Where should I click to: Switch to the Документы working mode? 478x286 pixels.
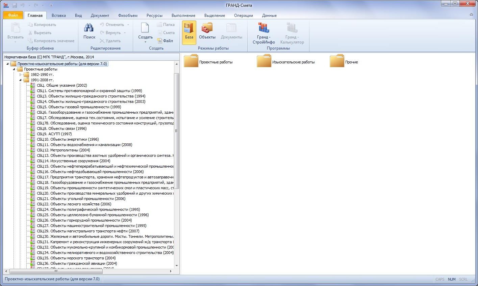click(x=231, y=31)
